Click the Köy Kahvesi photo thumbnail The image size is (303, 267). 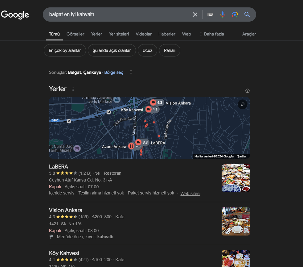pos(236,258)
